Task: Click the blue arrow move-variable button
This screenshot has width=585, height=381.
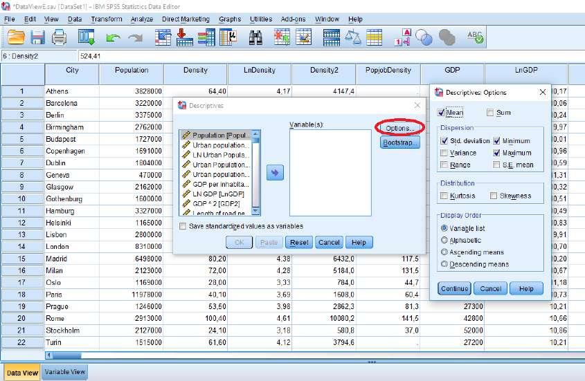Action: (x=275, y=173)
